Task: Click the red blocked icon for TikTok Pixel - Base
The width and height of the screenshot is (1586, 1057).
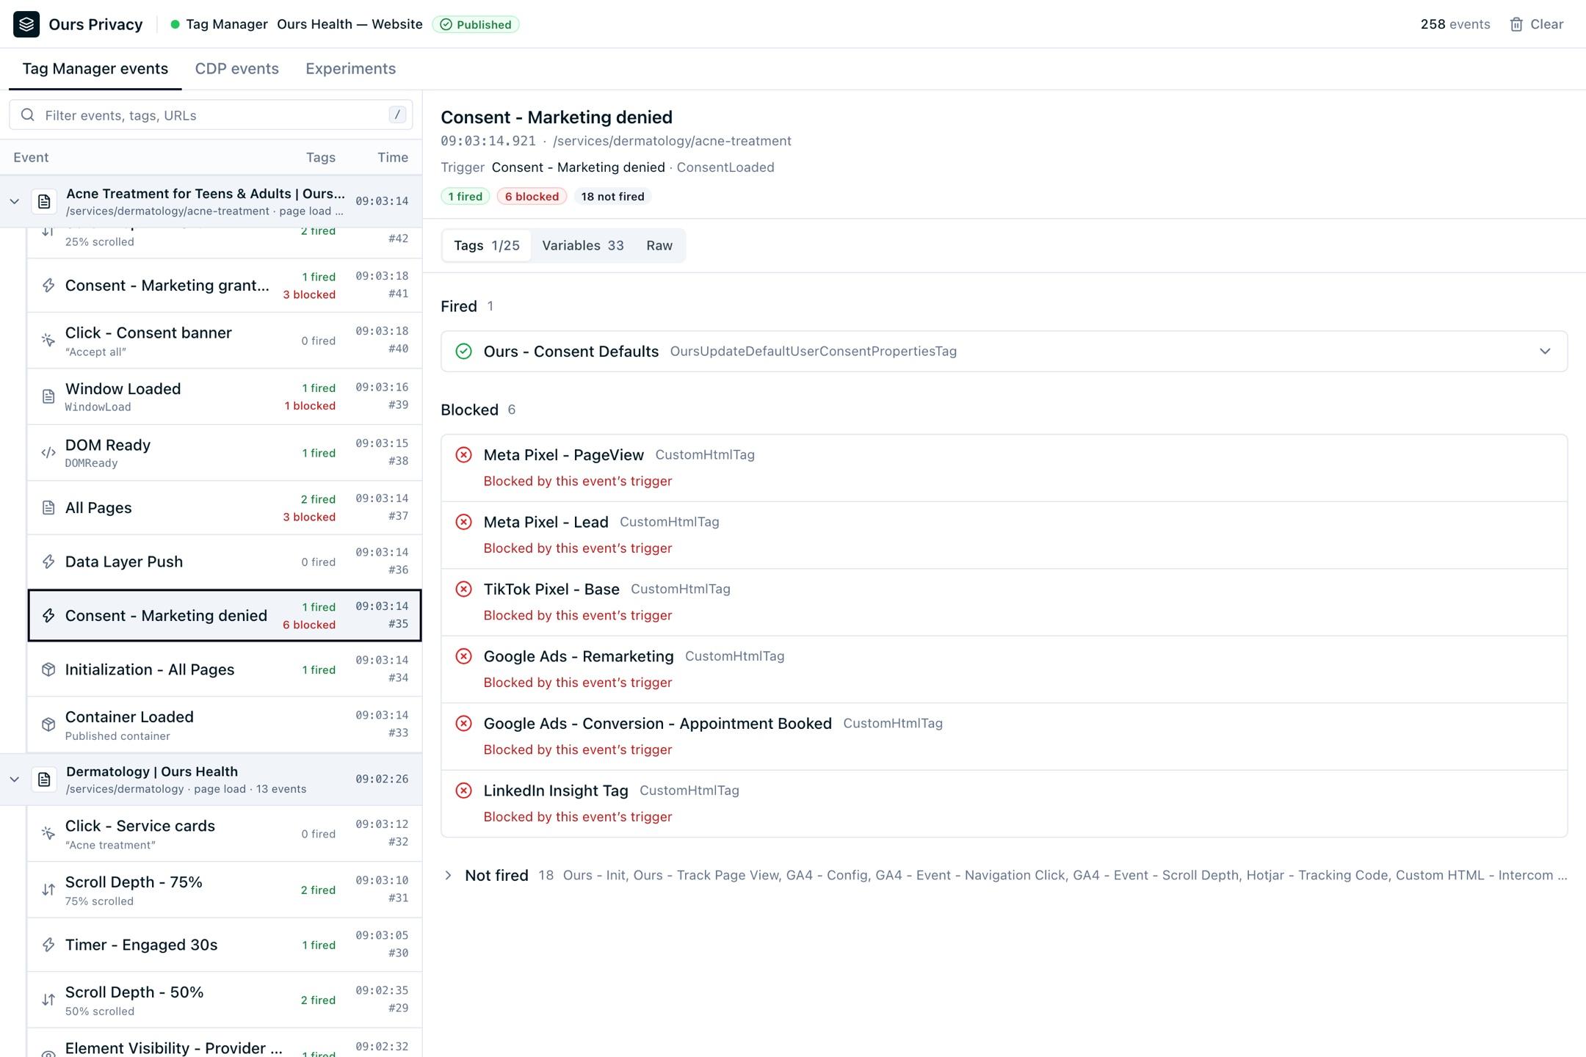Action: (x=463, y=589)
